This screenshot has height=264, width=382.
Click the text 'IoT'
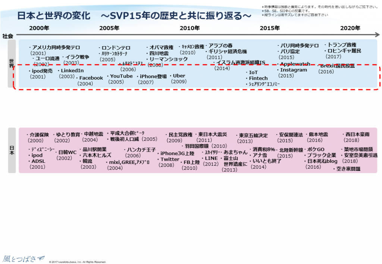(x=253, y=73)
